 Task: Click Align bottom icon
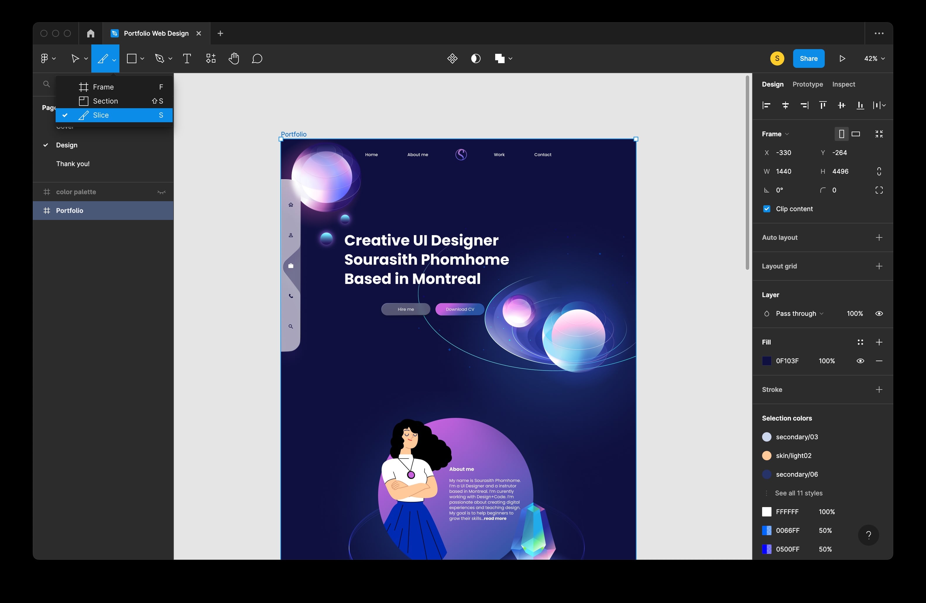860,105
